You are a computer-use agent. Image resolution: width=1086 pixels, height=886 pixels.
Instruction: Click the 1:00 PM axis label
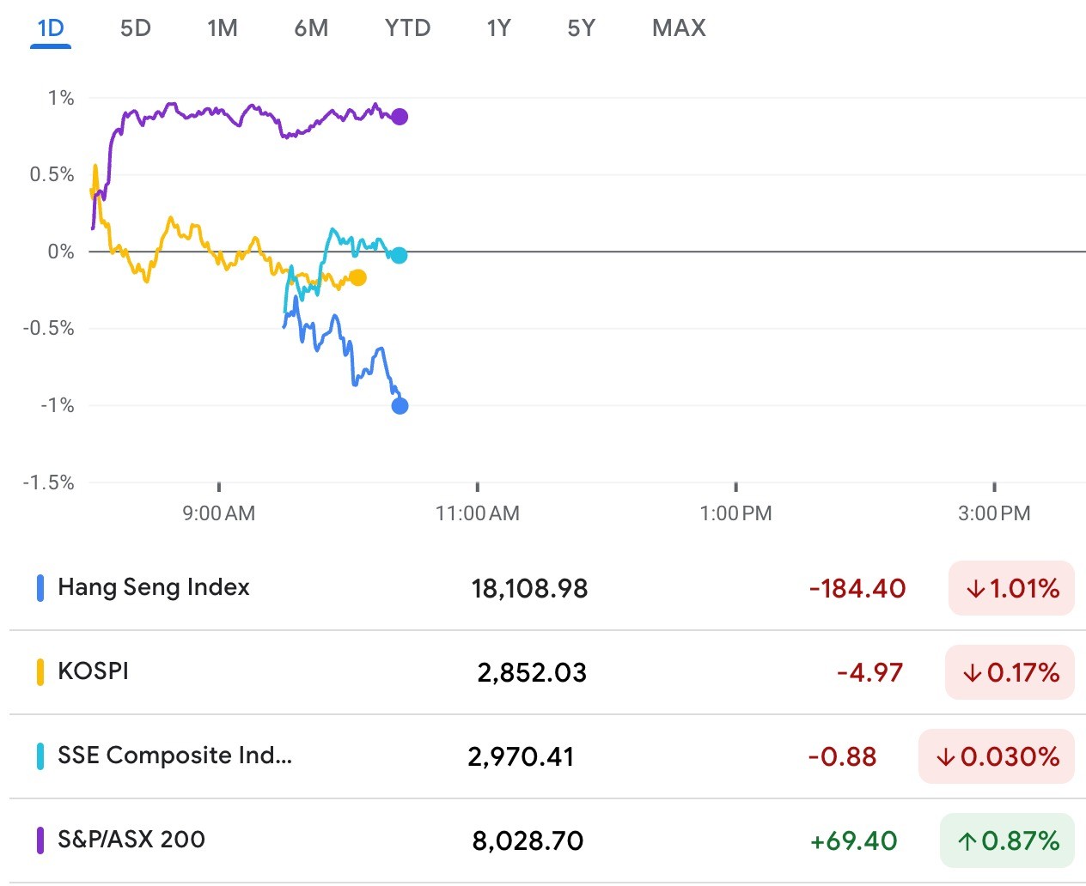[x=736, y=513]
